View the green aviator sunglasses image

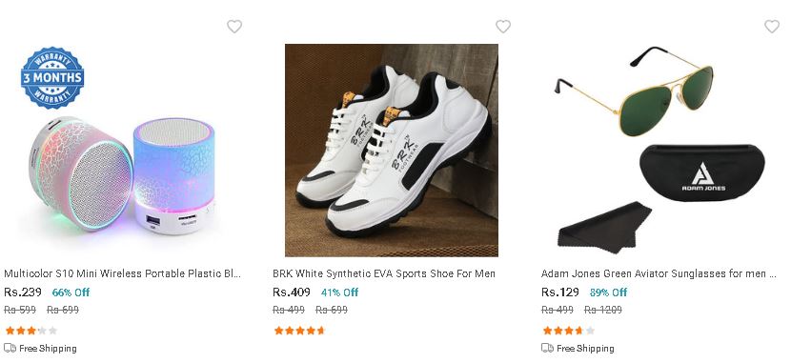(x=660, y=151)
